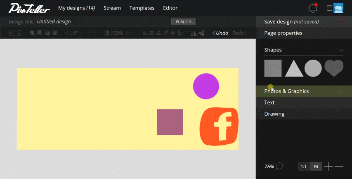The image size is (352, 179).
Task: Click the 100% opacity toolbar control
Action: 114,33
